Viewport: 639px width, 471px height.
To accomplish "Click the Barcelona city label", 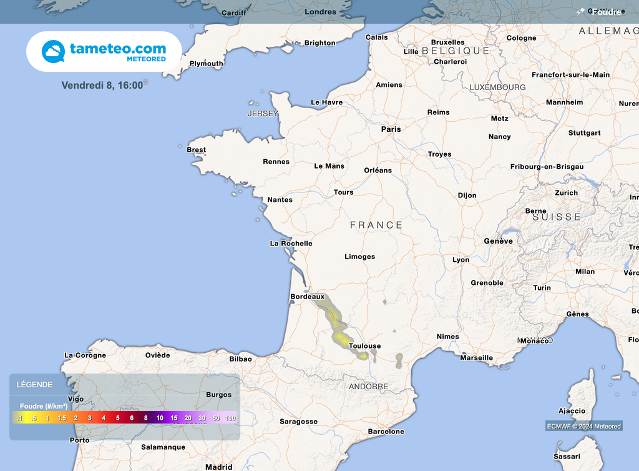I will [387, 430].
